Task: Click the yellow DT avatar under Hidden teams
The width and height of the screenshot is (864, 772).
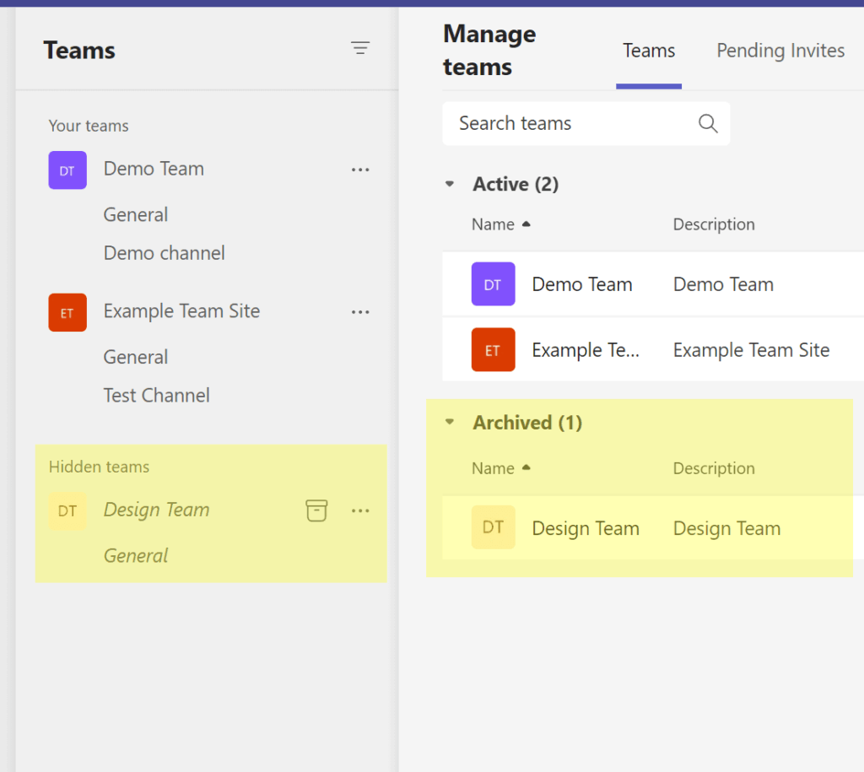Action: tap(67, 510)
